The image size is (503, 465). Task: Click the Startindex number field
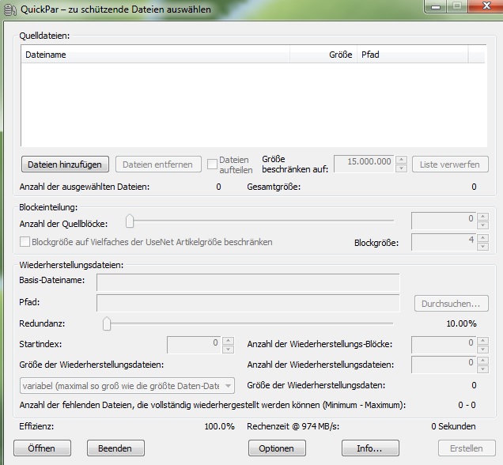(x=194, y=345)
